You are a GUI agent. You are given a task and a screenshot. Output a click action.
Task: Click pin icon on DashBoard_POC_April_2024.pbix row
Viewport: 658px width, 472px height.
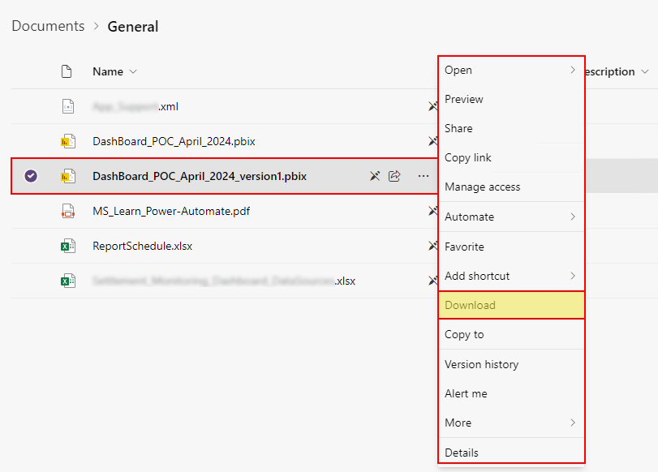[x=432, y=141]
